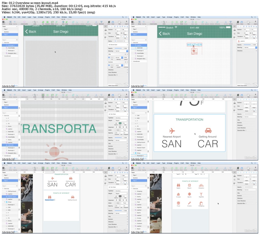
Task: Click the Mirror icon in the 00:05:58 frame
Action: pos(238,95)
